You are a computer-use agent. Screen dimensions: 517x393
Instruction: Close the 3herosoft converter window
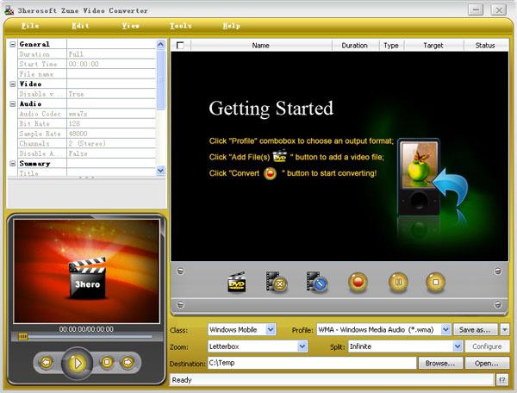coord(499,9)
